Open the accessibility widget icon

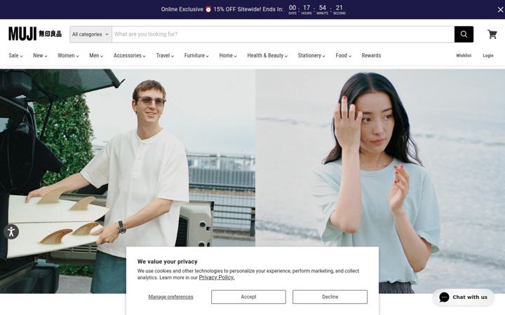pyautogui.click(x=11, y=232)
